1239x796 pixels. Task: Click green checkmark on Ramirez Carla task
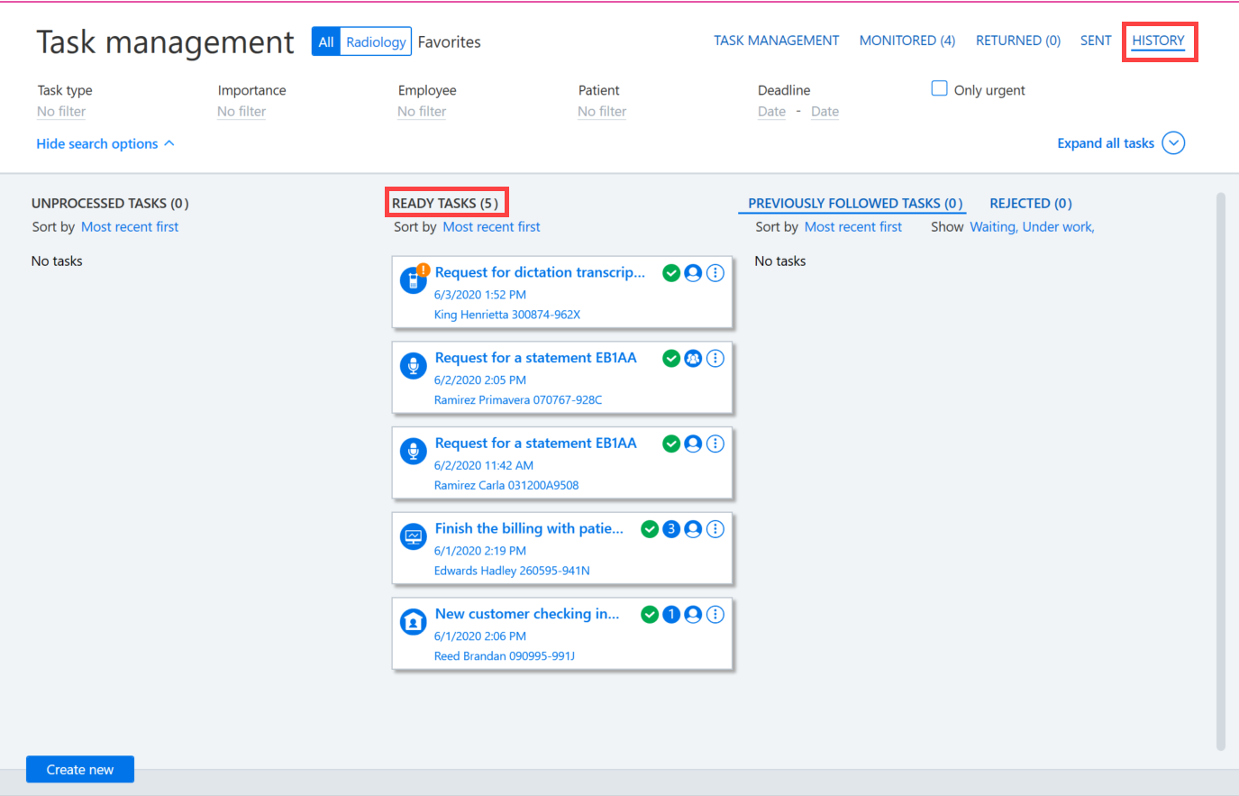pos(671,444)
